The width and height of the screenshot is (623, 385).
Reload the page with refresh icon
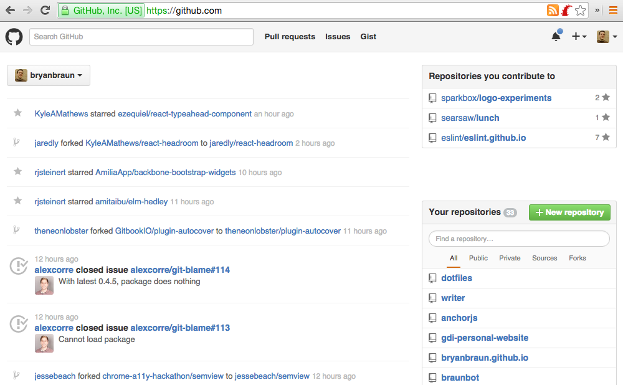[x=45, y=11]
